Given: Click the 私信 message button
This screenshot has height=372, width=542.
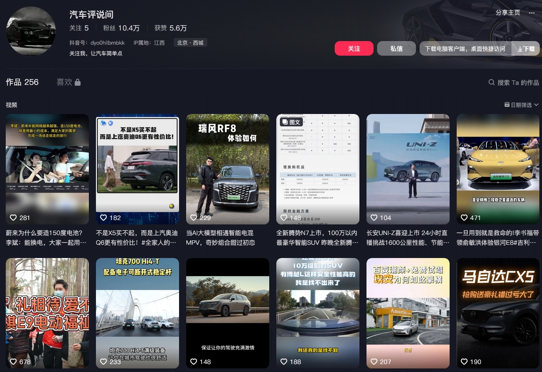Looking at the screenshot, I should coord(397,49).
